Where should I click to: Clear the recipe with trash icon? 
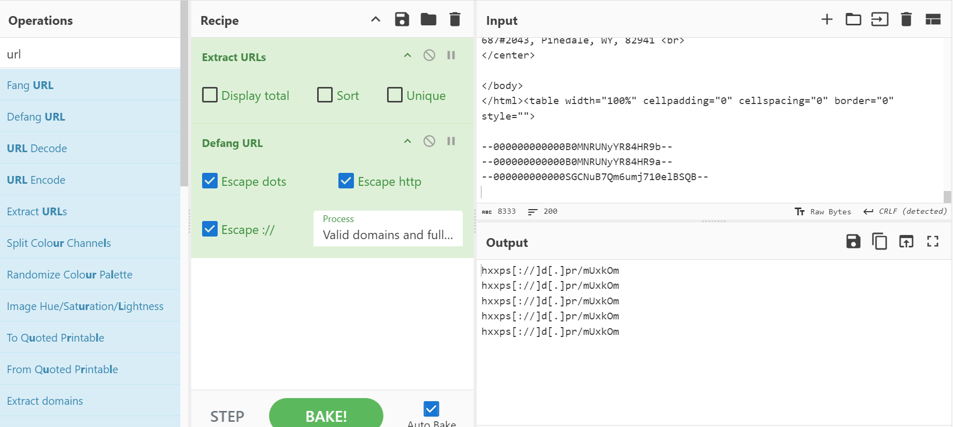(455, 20)
